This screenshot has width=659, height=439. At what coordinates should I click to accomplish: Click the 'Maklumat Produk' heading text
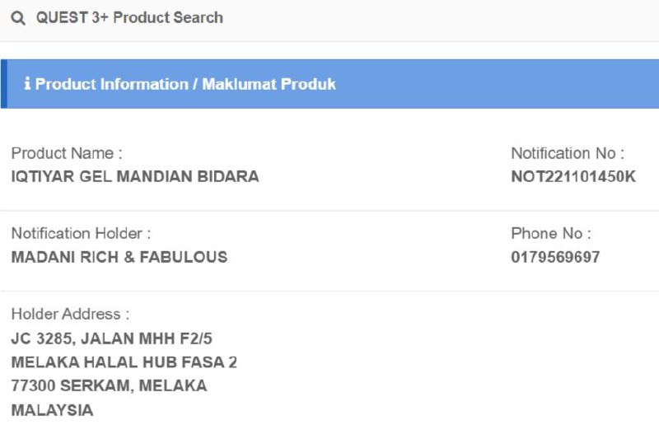tap(269, 84)
